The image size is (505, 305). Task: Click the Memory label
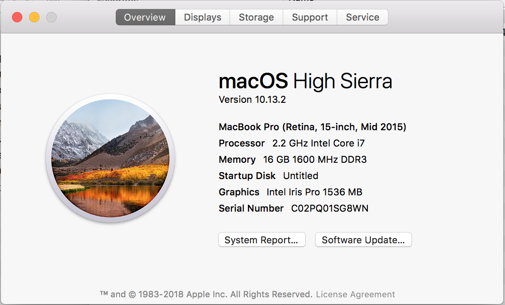point(237,160)
